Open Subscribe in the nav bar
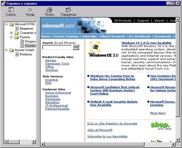Viewport: 182px width, 148px height. pyautogui.click(x=89, y=36)
